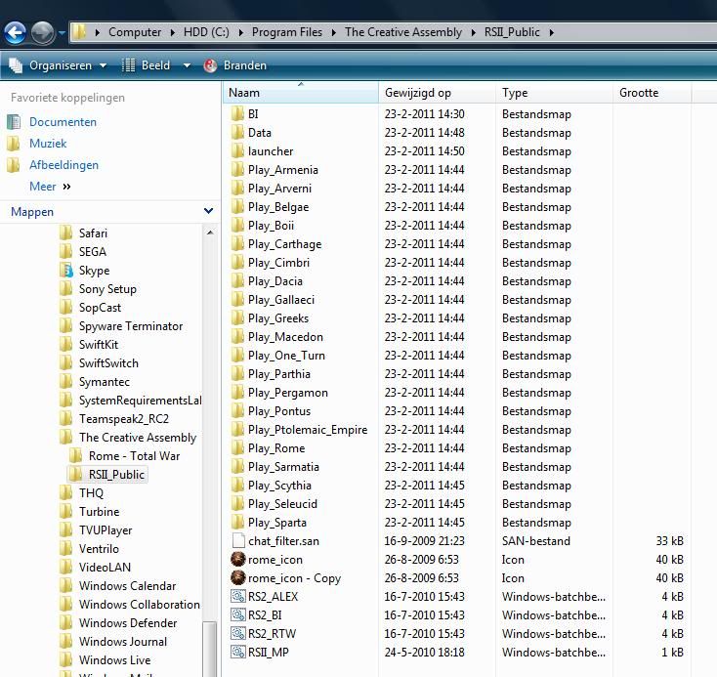Click the Branden burn disc icon
Screen dimensions: 717x677
click(211, 65)
